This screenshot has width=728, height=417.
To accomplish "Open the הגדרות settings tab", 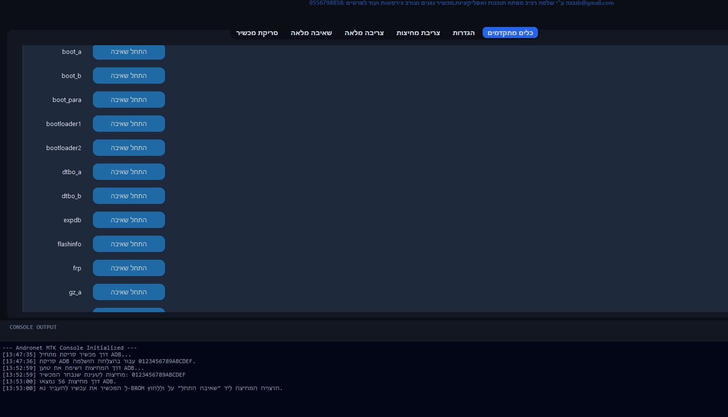I will click(463, 33).
